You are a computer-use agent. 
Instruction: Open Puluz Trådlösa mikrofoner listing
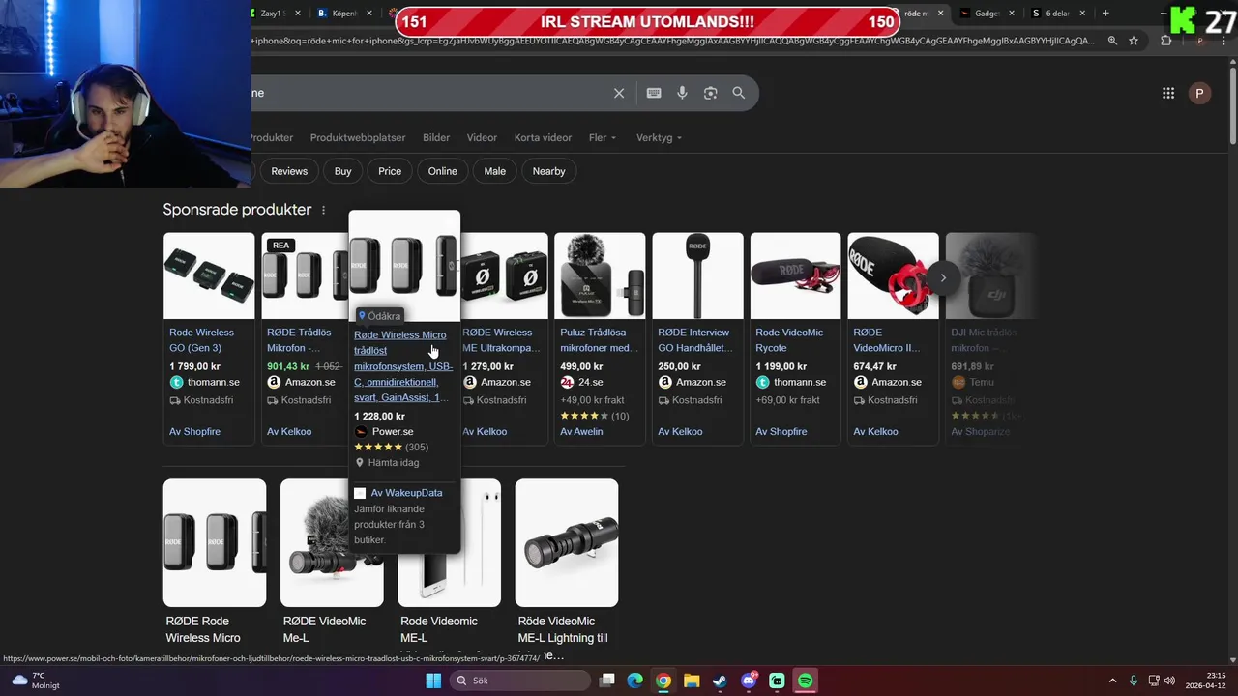(x=599, y=340)
